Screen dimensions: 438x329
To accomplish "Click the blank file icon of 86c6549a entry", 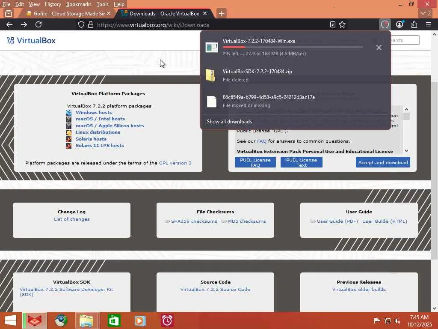I will pyautogui.click(x=211, y=101).
